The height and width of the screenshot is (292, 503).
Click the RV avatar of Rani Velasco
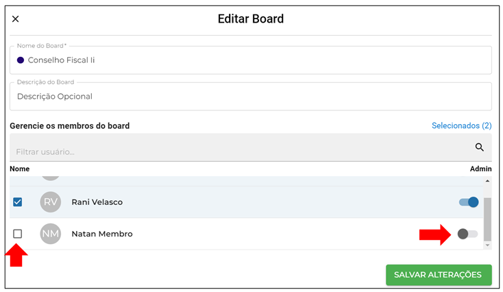point(50,202)
